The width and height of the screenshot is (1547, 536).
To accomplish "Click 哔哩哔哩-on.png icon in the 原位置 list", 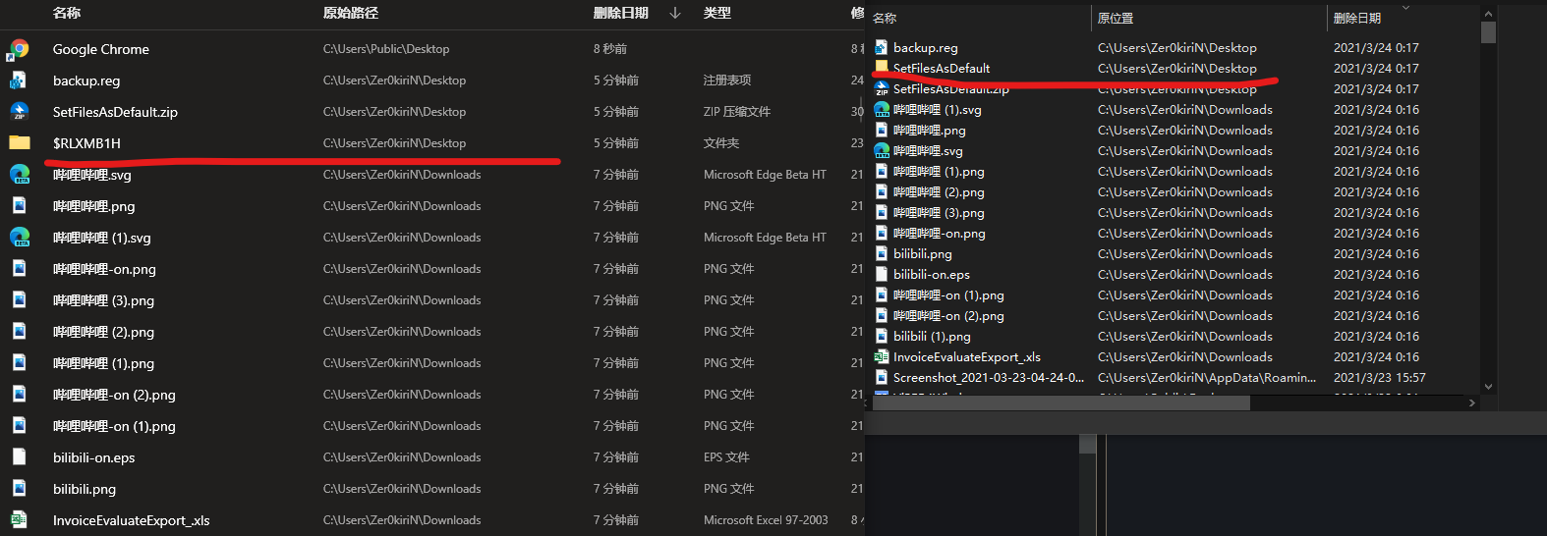I will point(882,233).
